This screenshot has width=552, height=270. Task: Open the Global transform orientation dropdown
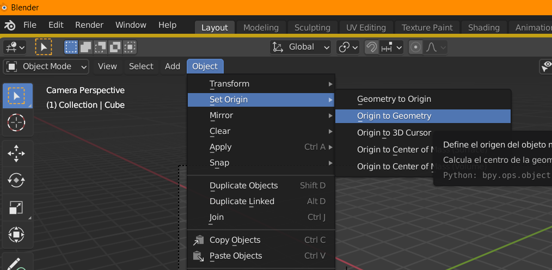[301, 47]
